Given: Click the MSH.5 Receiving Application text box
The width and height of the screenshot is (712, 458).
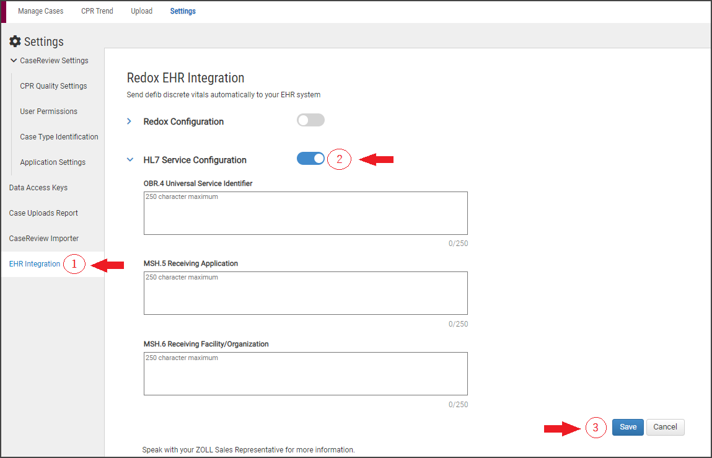Looking at the screenshot, I should coord(305,293).
